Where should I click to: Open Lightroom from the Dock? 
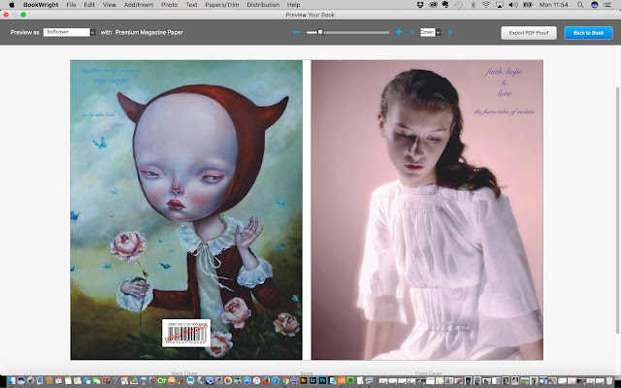point(313,381)
